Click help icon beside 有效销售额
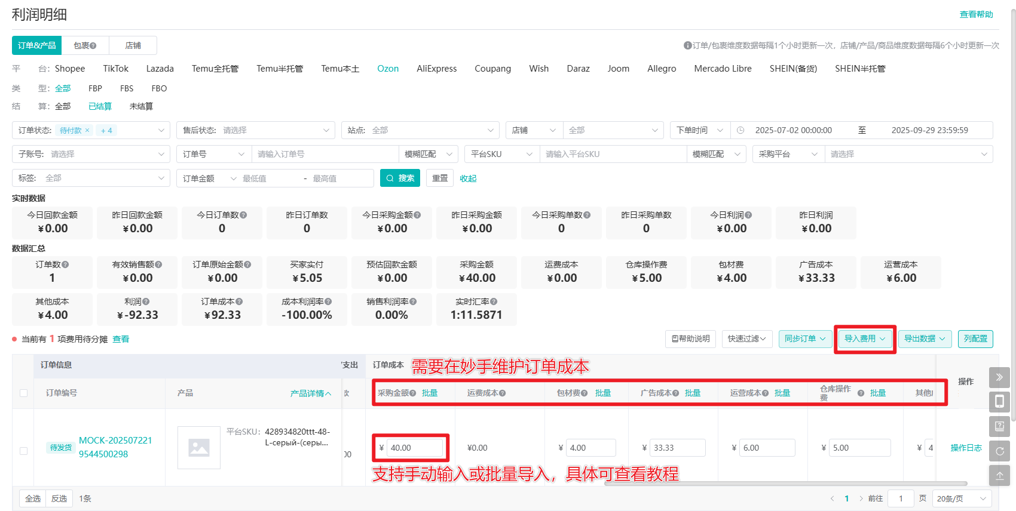Screen dimensions: 1016x511 pos(158,264)
